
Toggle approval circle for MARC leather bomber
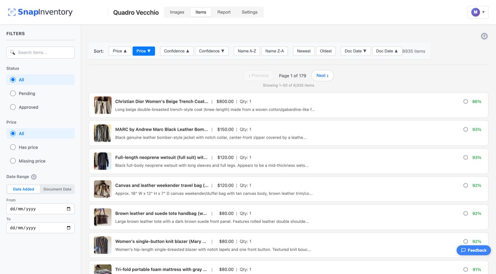(x=466, y=129)
